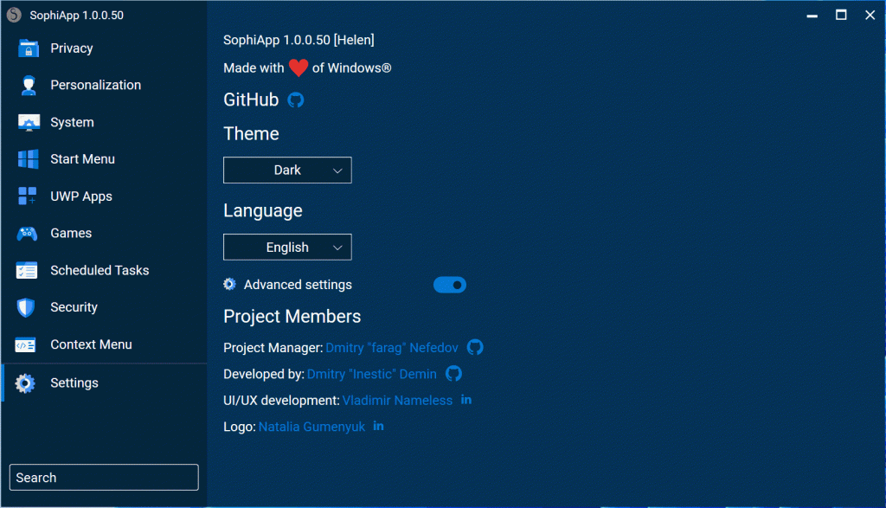This screenshot has width=886, height=508.
Task: Click inside the Search field
Action: [x=103, y=477]
